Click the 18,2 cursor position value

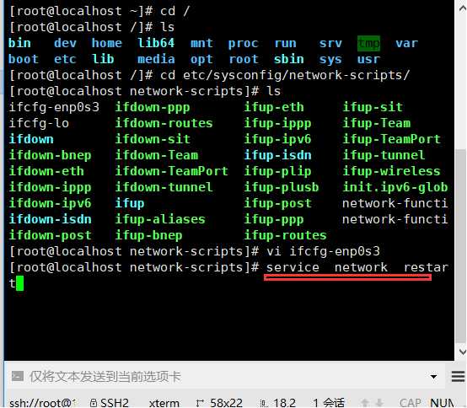284,403
